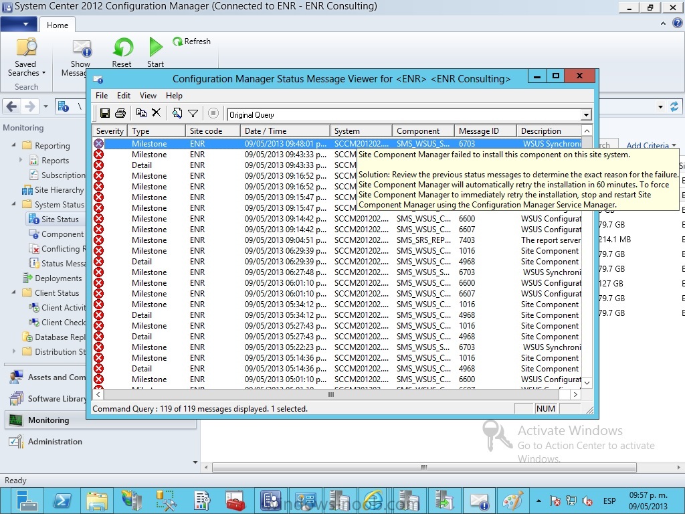The width and height of the screenshot is (685, 514).
Task: Click the muted volume tray icon
Action: point(587,501)
